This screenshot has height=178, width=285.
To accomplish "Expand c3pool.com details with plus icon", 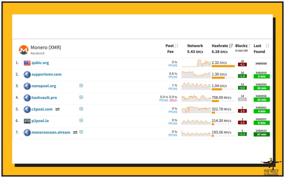I will pyautogui.click(x=81, y=109).
